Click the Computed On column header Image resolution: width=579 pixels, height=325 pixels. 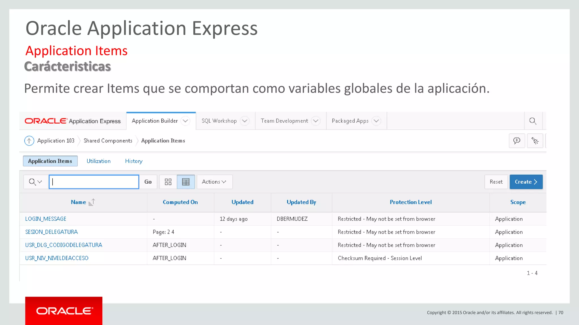pyautogui.click(x=180, y=202)
